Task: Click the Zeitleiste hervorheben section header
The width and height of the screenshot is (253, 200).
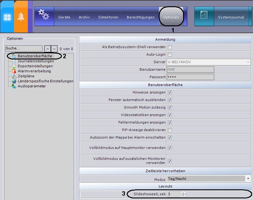Action: pos(165,171)
